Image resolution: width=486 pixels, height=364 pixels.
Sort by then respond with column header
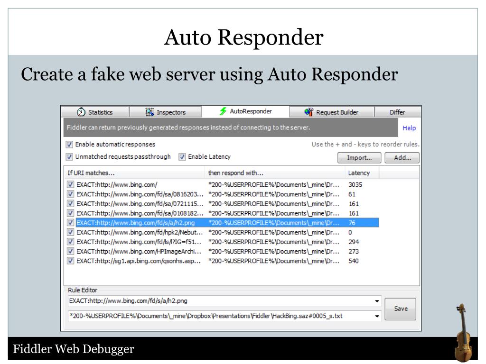tap(275, 173)
